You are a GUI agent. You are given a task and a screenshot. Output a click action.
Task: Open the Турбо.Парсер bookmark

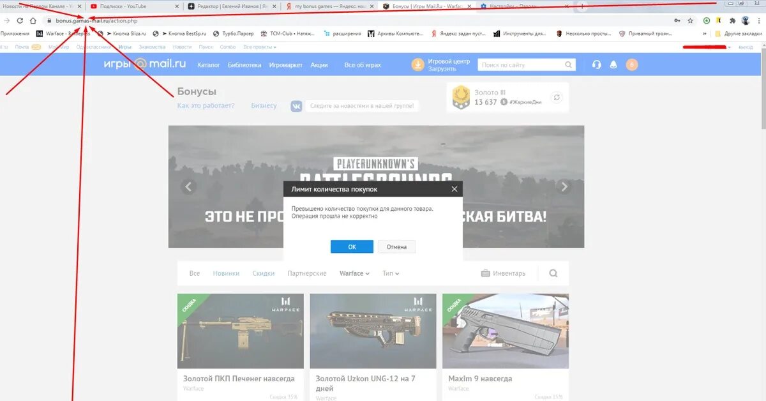click(x=233, y=33)
